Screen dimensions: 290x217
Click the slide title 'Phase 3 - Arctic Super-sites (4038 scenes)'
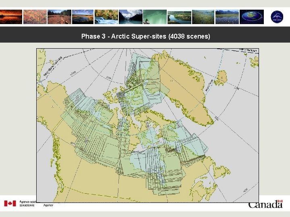click(x=146, y=36)
